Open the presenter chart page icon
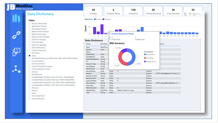Image resolution: width=218 pixels, height=123 pixels. 16,52
